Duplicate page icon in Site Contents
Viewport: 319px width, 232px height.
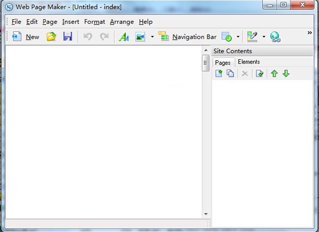coord(230,73)
